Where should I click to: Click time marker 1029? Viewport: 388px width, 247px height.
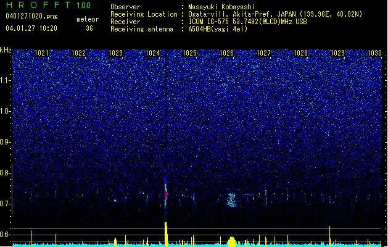point(338,53)
